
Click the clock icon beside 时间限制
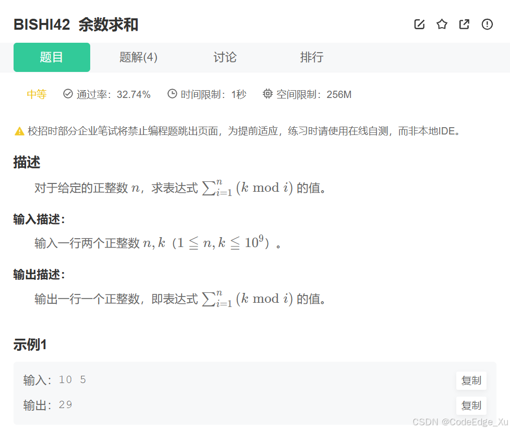point(172,94)
